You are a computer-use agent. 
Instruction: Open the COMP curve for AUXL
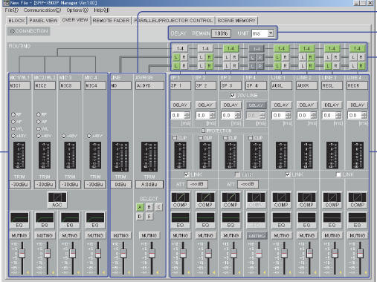[x=281, y=200]
